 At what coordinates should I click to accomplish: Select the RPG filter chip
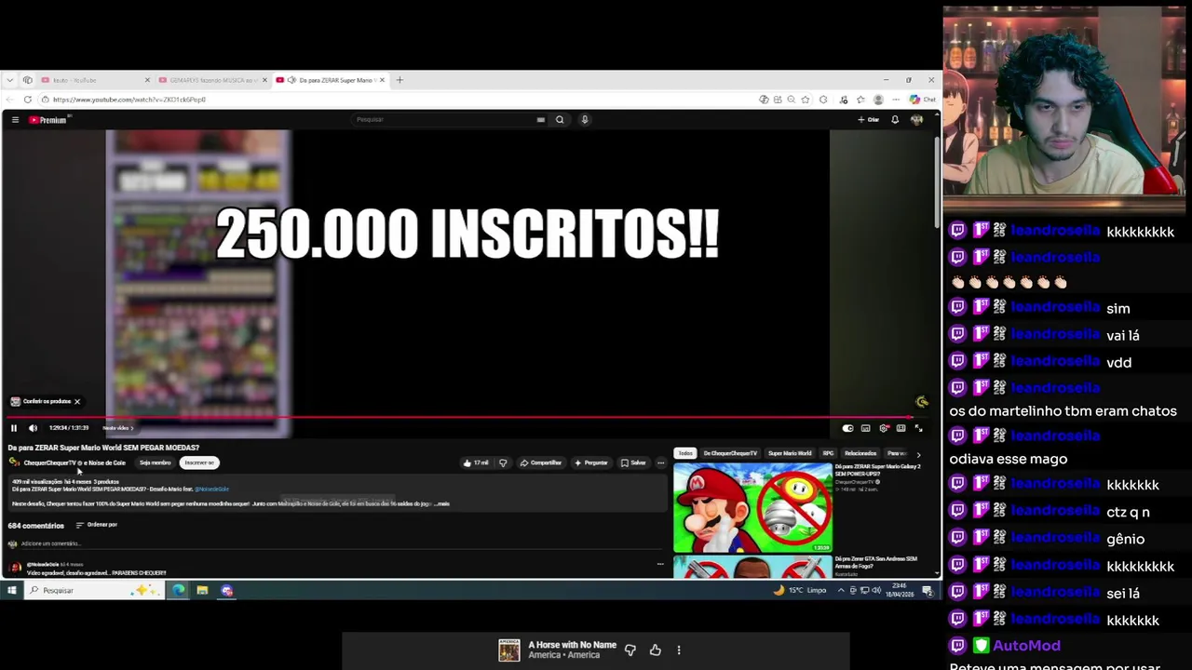pos(828,453)
